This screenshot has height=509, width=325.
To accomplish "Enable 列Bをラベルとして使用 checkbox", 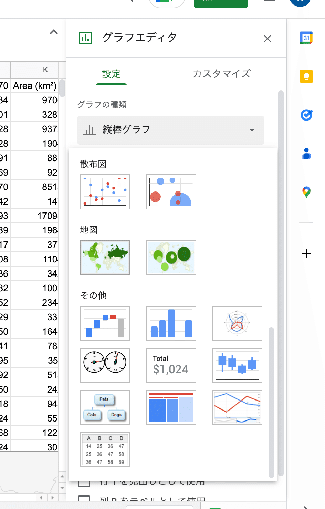I will tap(84, 499).
